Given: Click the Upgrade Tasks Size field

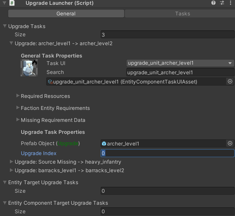Looking at the screenshot, I should [x=167, y=35].
